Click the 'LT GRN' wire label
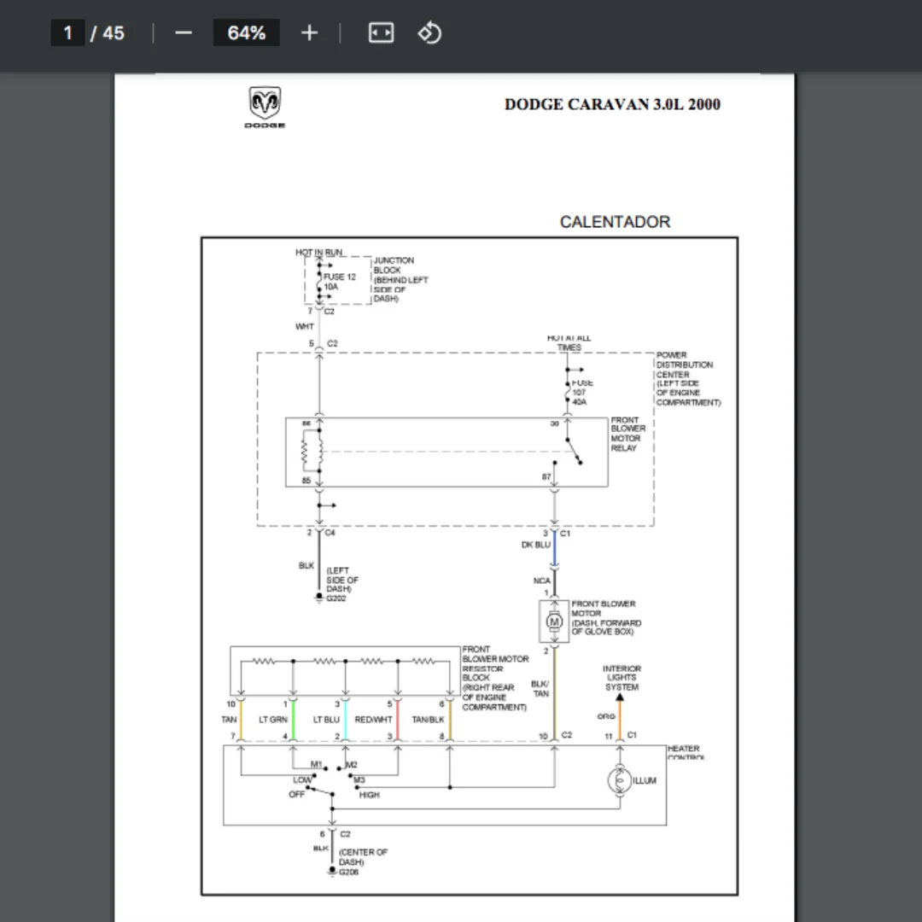Screen dimensions: 922x922 [x=273, y=720]
